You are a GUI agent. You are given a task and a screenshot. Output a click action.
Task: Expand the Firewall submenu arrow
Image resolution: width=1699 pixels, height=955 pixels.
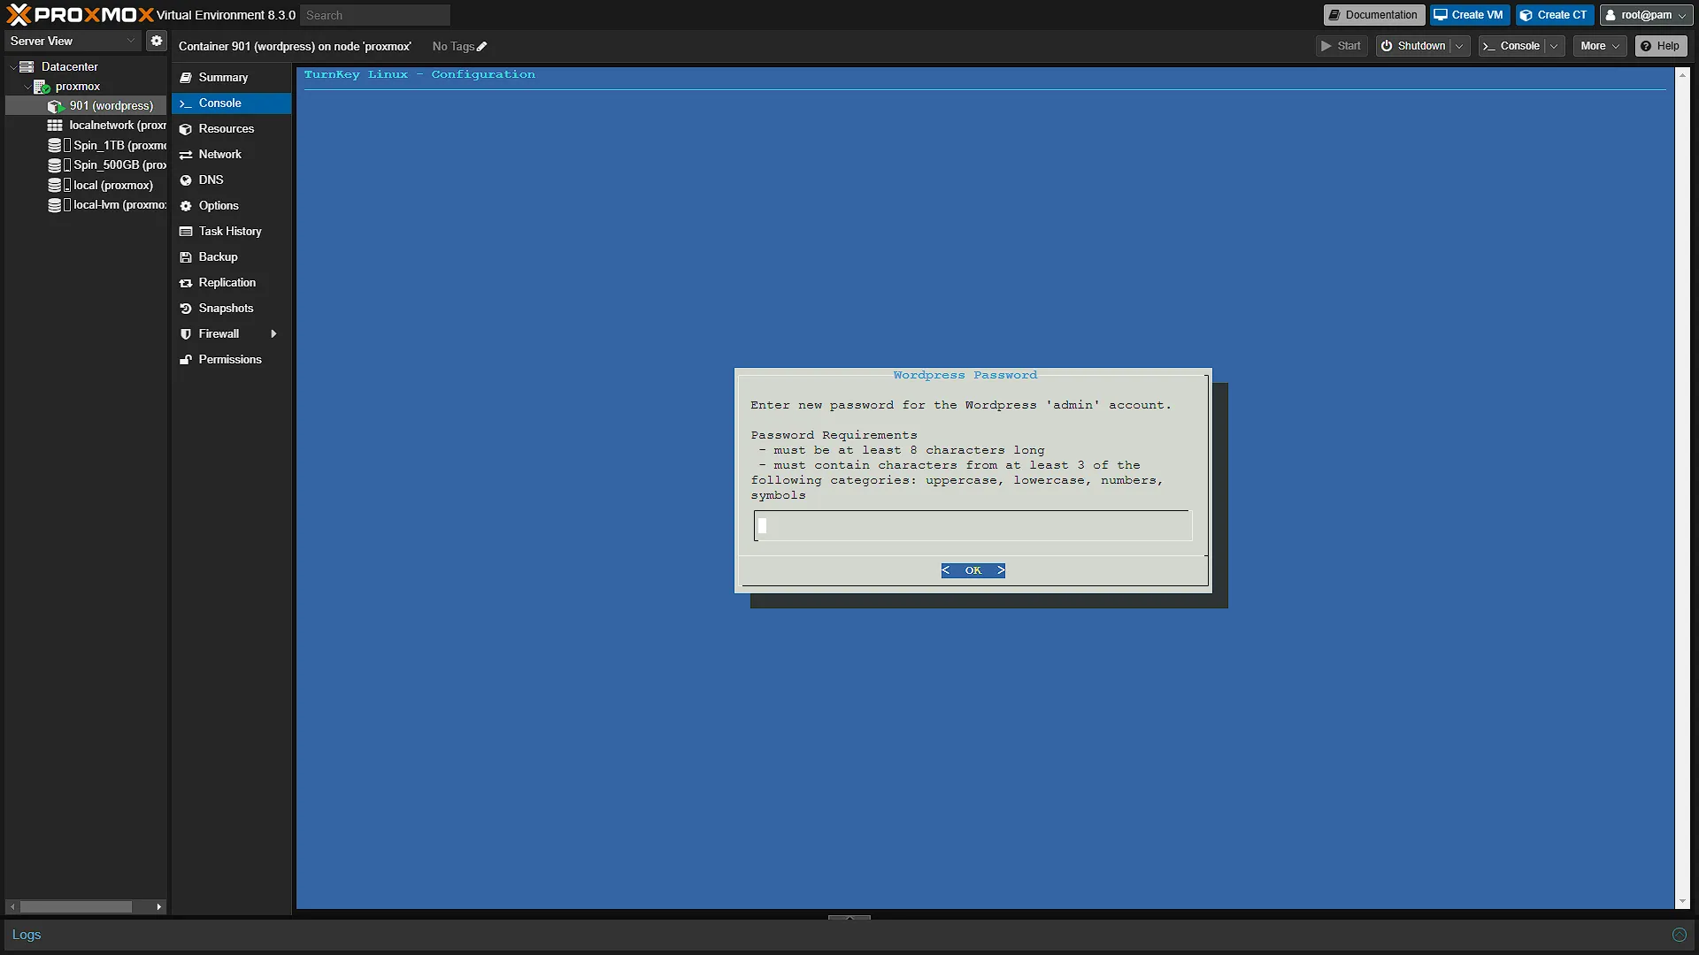(273, 334)
